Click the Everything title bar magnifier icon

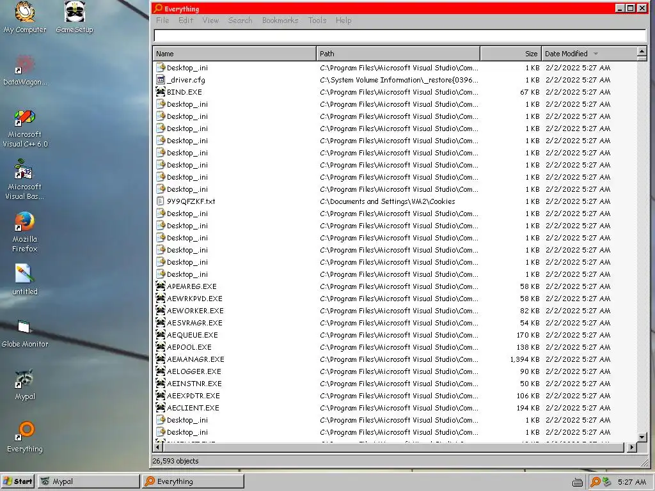tap(158, 8)
